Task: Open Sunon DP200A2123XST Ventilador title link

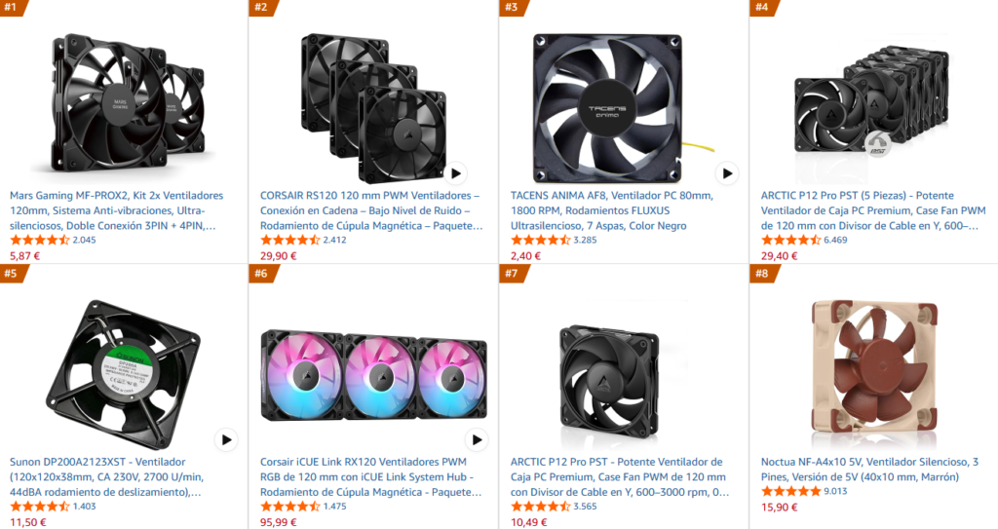Action: point(107,476)
